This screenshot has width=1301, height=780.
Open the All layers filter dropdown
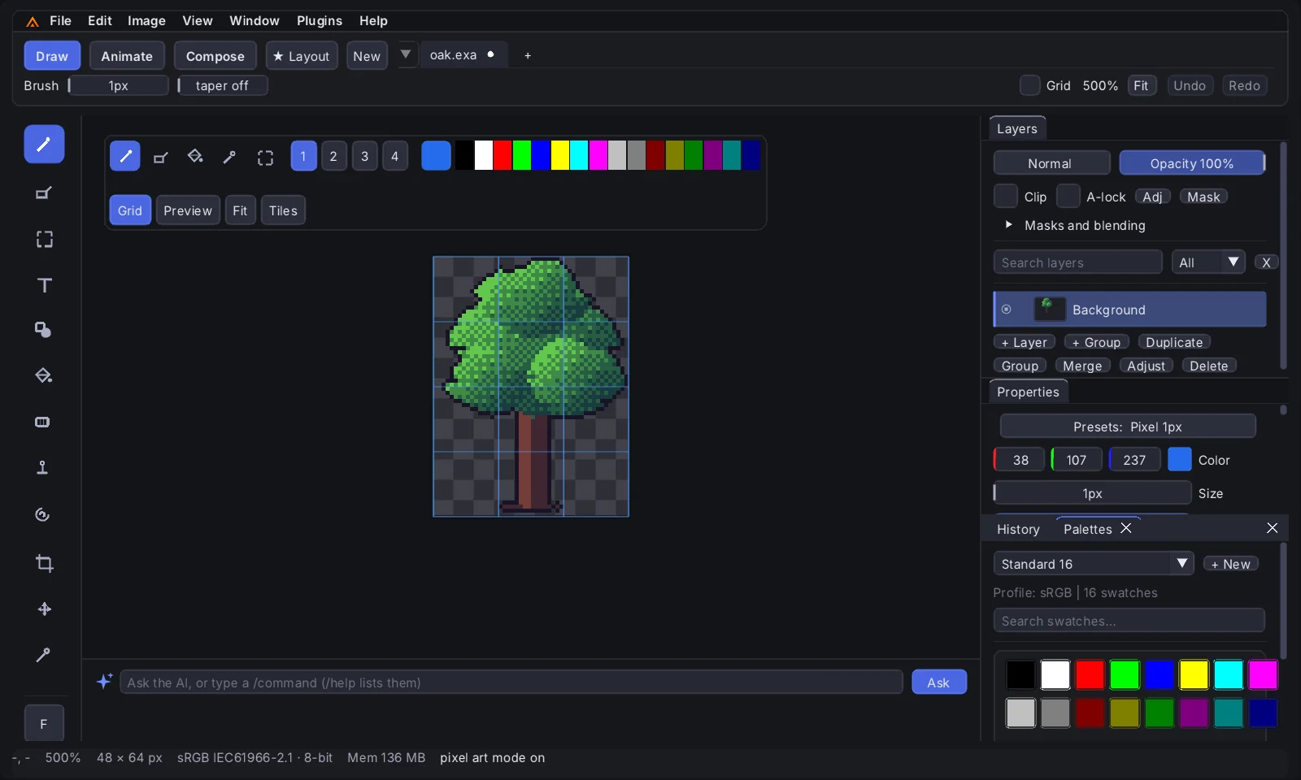tap(1208, 262)
